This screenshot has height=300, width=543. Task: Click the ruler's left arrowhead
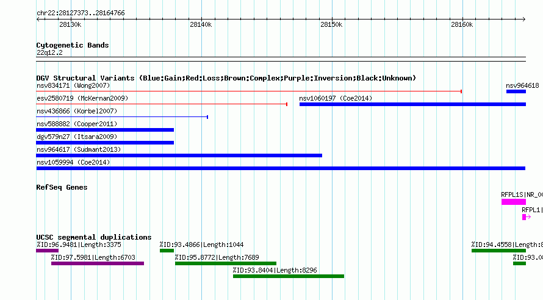38,19
